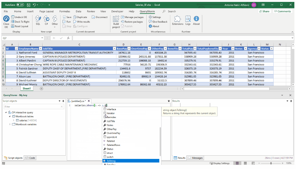This screenshot has width=296, height=169.
Task: Click the About icon in the Runtime group
Action: tap(196, 20)
